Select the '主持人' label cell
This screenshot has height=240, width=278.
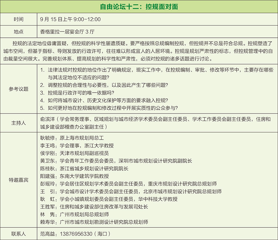(x=19, y=123)
